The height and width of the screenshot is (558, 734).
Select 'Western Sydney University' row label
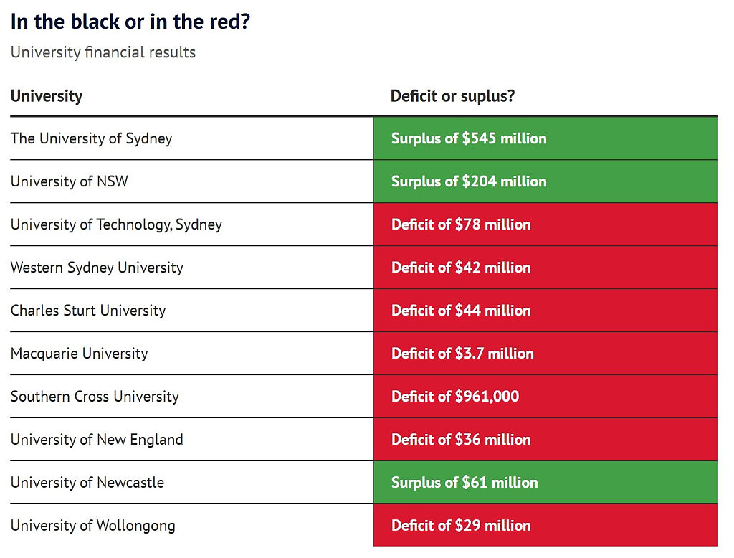pos(97,268)
